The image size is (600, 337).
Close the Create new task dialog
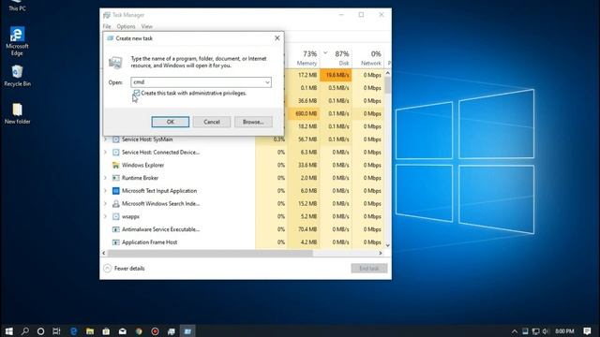(x=277, y=38)
